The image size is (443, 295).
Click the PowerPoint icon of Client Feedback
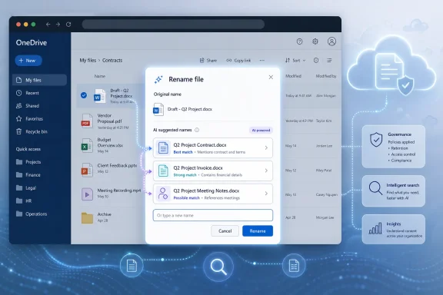(x=87, y=170)
